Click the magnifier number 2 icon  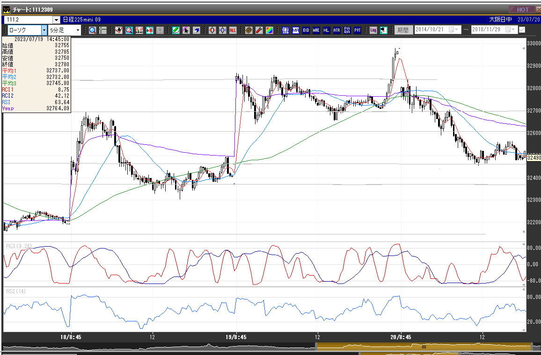click(x=129, y=30)
